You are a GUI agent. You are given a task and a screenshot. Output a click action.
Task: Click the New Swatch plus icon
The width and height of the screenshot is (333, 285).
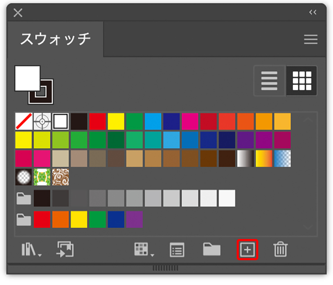247,250
